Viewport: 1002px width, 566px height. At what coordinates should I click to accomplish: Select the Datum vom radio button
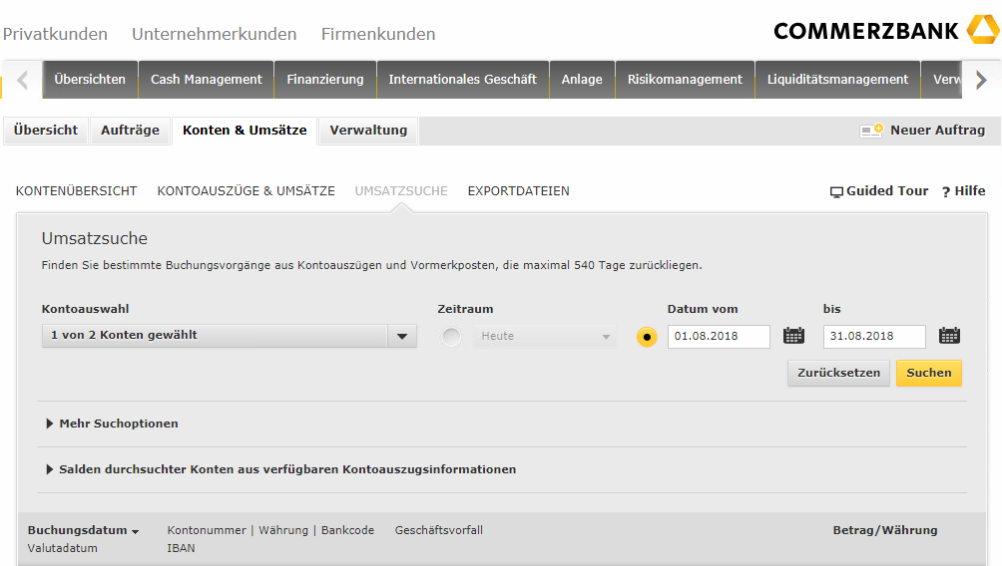click(x=647, y=337)
